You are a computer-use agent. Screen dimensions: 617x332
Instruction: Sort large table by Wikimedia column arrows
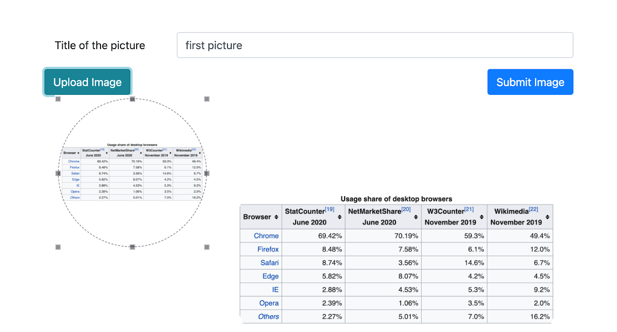[547, 217]
